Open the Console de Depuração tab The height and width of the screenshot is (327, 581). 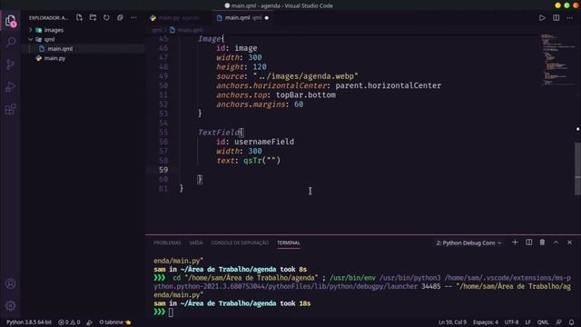[240, 243]
